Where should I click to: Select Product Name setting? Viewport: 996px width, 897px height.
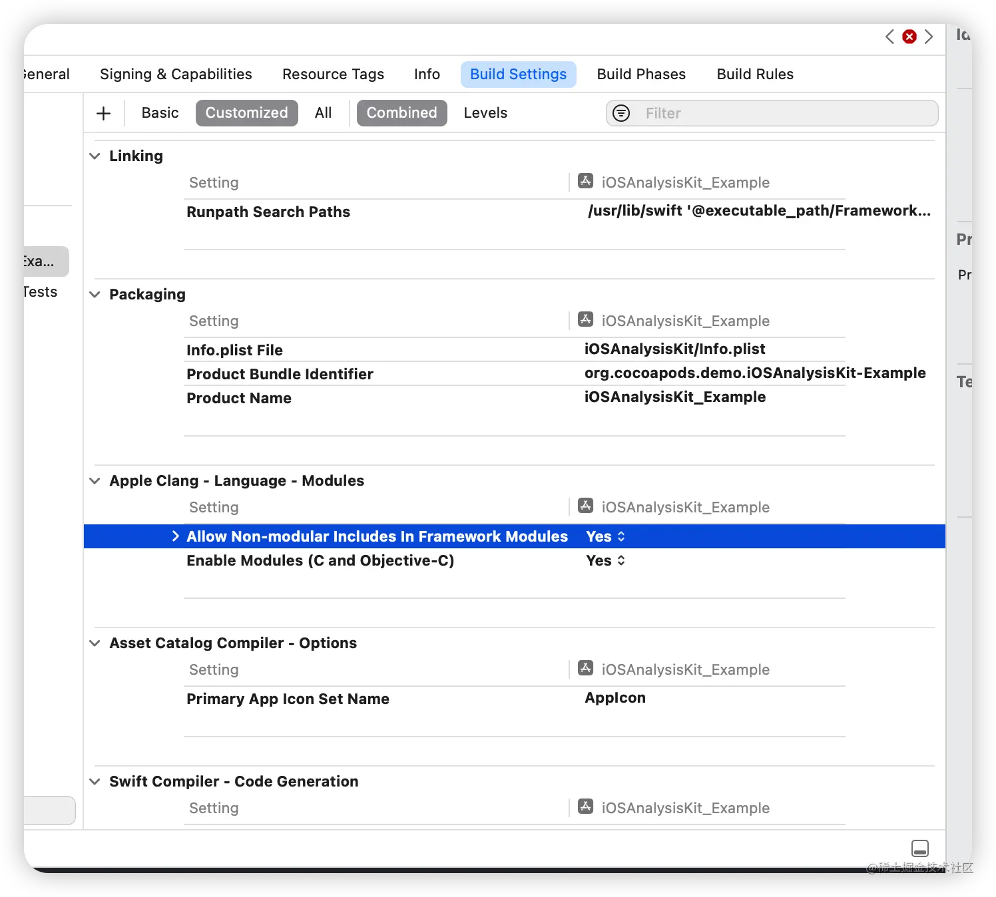239,398
